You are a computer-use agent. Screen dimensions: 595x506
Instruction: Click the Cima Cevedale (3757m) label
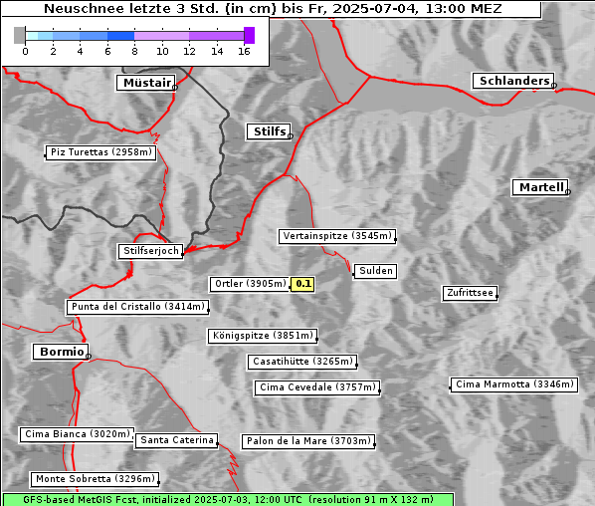317,387
